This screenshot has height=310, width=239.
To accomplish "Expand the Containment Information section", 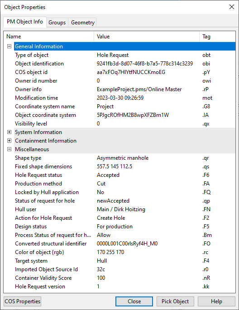I will click(x=9, y=141).
